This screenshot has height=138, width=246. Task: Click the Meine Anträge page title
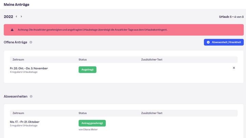16,4
